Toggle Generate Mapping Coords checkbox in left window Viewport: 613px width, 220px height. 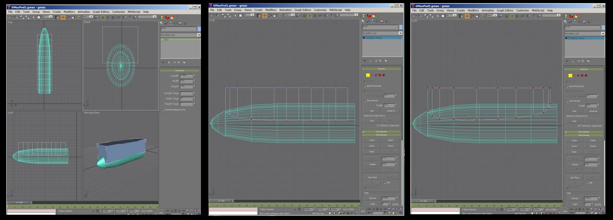pyautogui.click(x=163, y=109)
